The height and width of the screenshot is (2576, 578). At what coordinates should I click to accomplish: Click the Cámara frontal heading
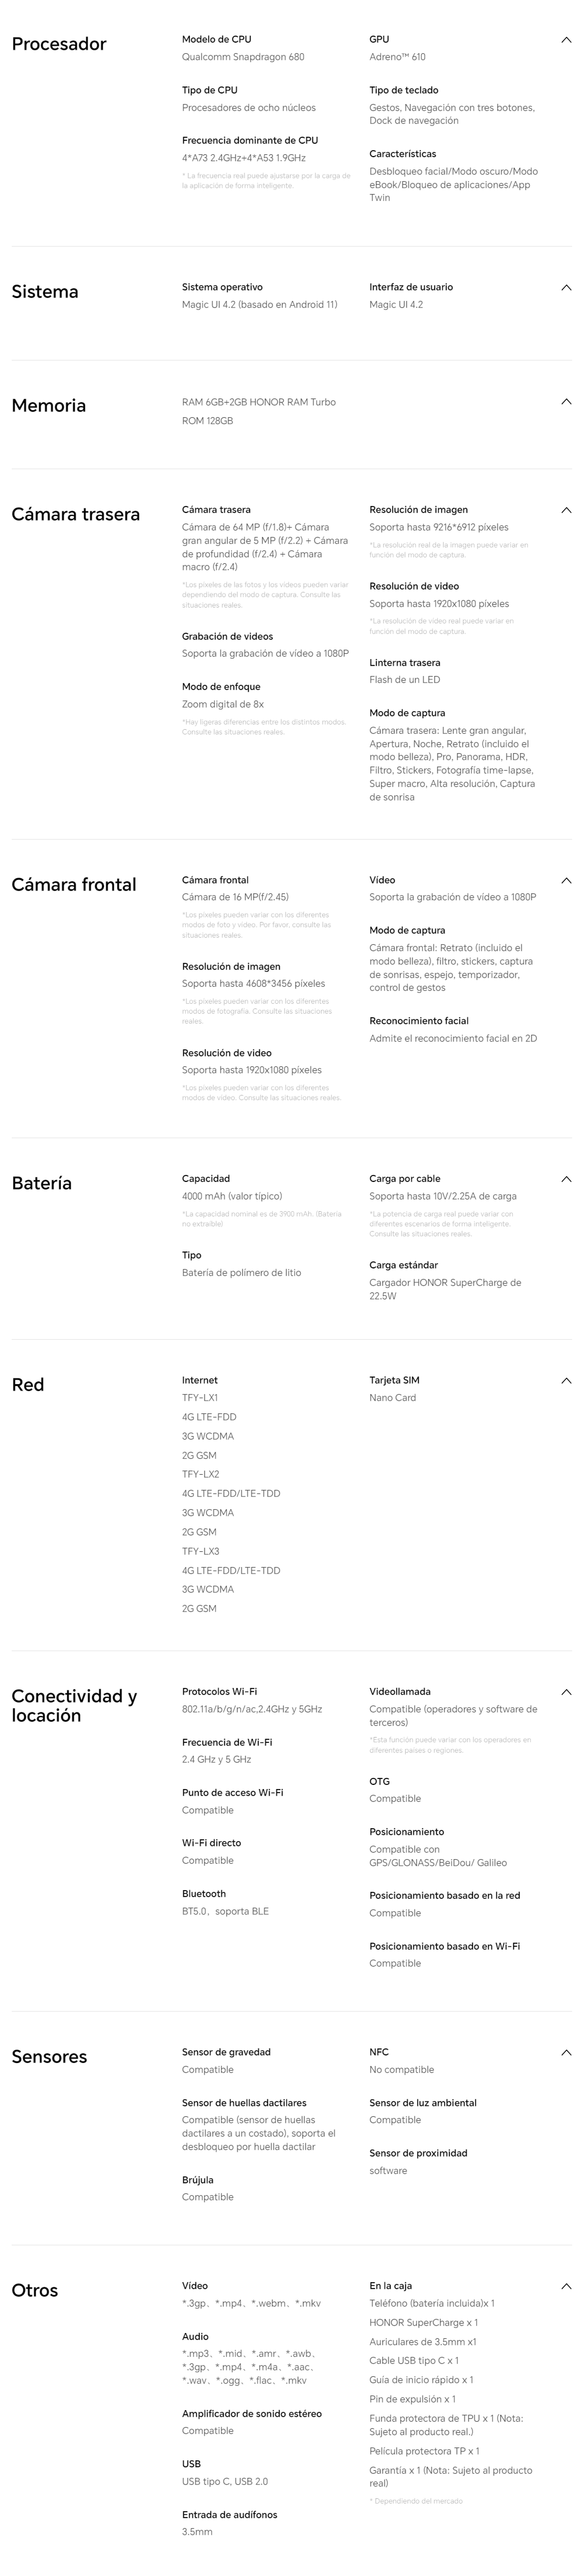pyautogui.click(x=74, y=885)
